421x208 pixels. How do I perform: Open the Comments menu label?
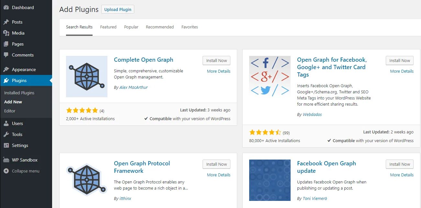23,55
